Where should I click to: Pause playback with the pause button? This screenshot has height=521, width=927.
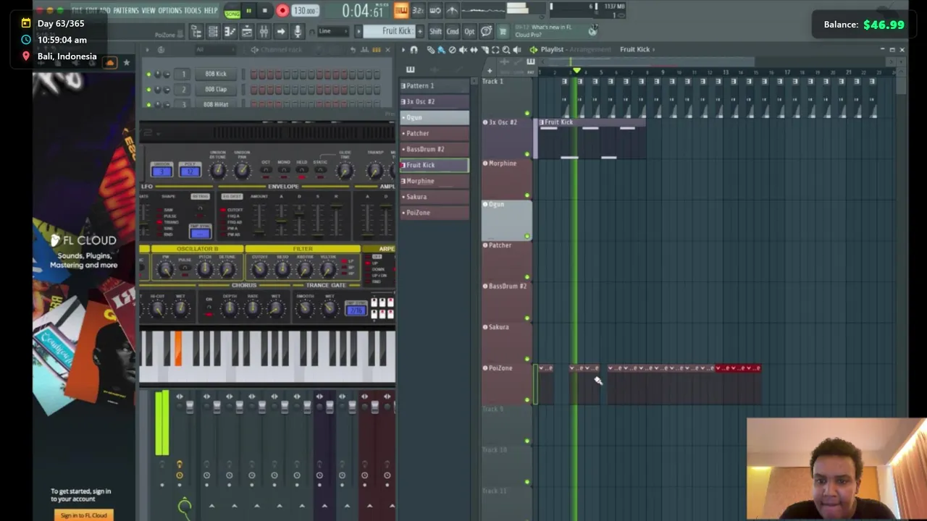[248, 10]
